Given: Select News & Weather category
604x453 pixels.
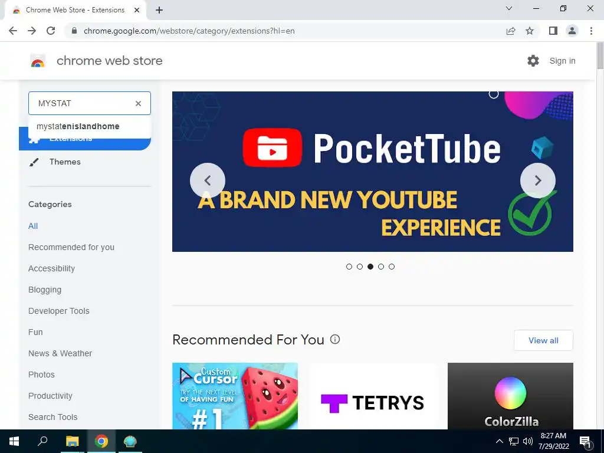Looking at the screenshot, I should [60, 353].
